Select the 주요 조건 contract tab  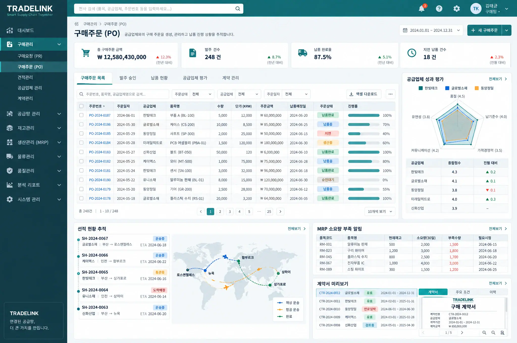click(463, 292)
